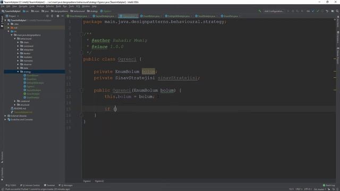
Task: Click the Build Project hammer icon
Action: (x=260, y=11)
